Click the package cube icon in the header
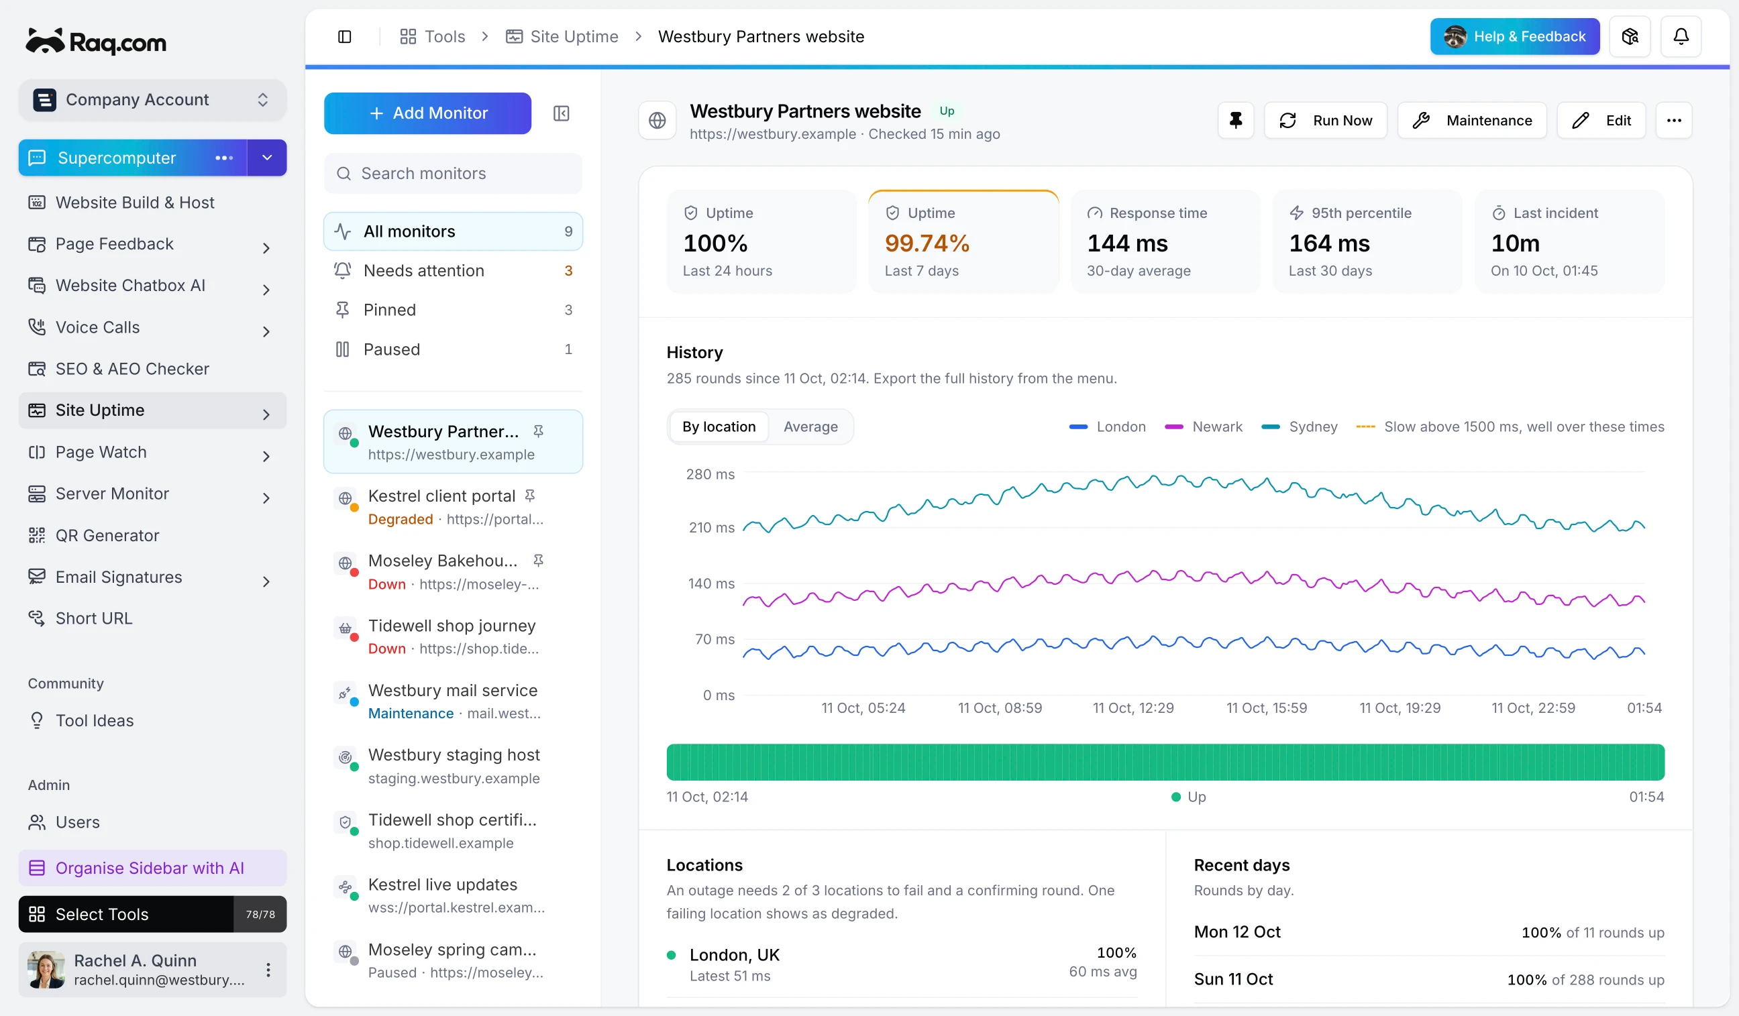The image size is (1739, 1016). click(x=1629, y=37)
